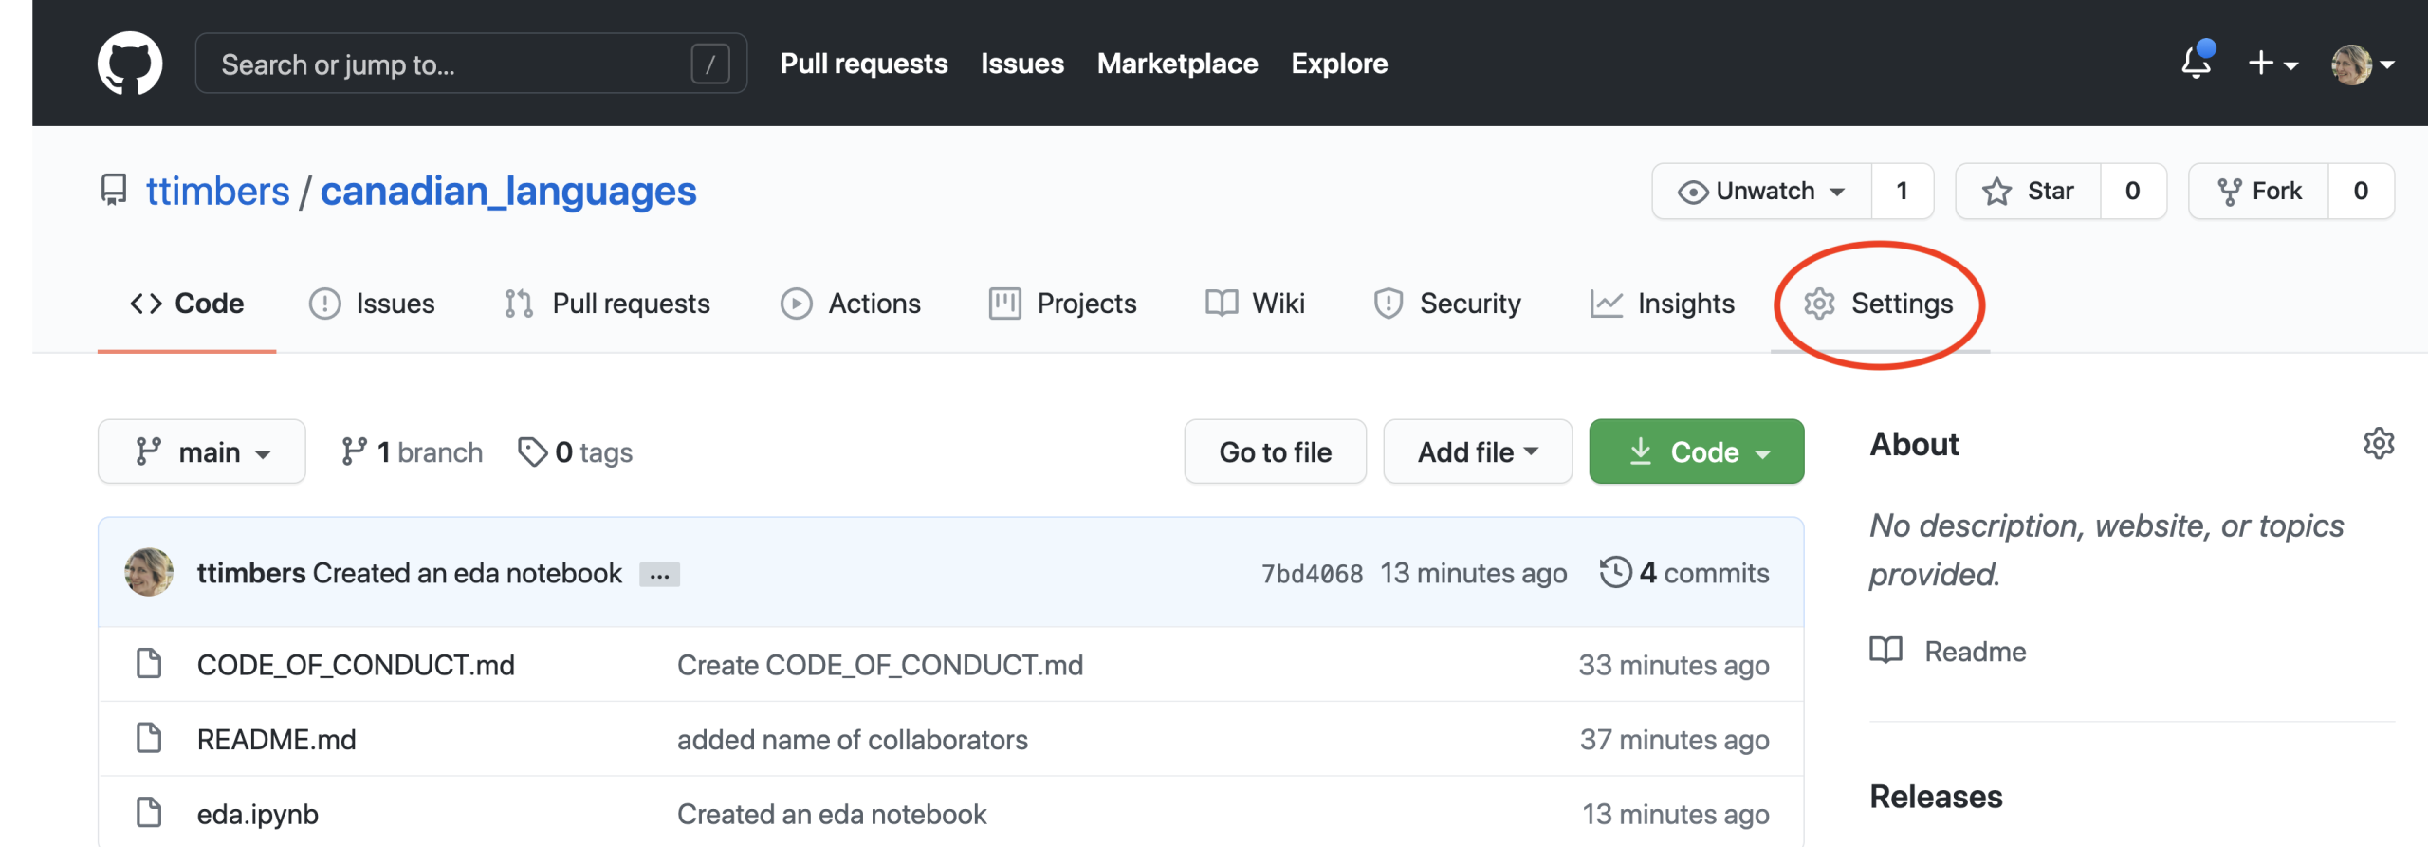The width and height of the screenshot is (2428, 847).
Task: View the 1 branch list
Action: pyautogui.click(x=412, y=452)
